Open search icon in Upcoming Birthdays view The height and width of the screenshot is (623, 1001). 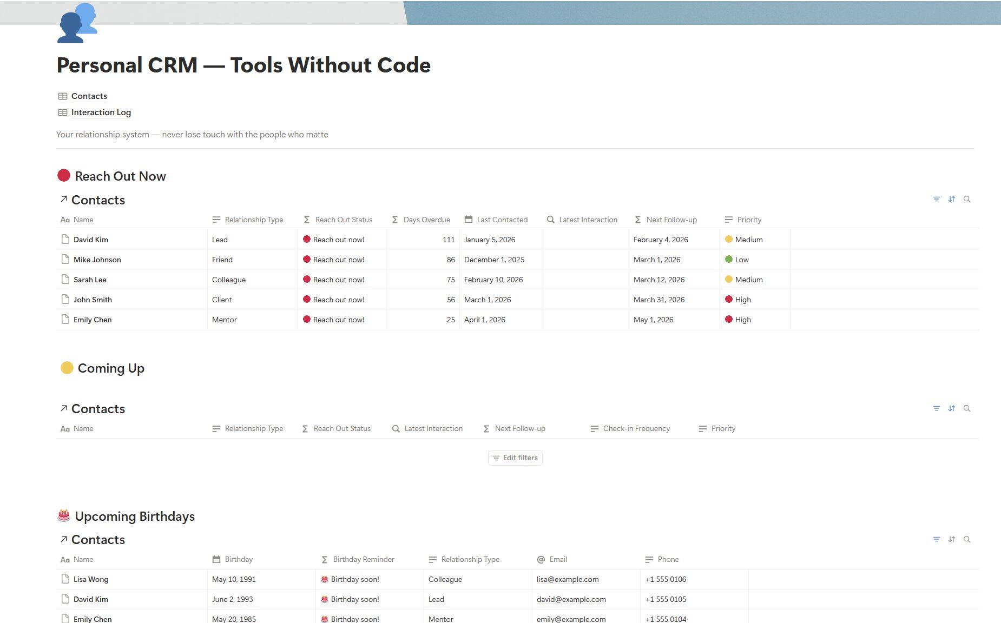(967, 539)
